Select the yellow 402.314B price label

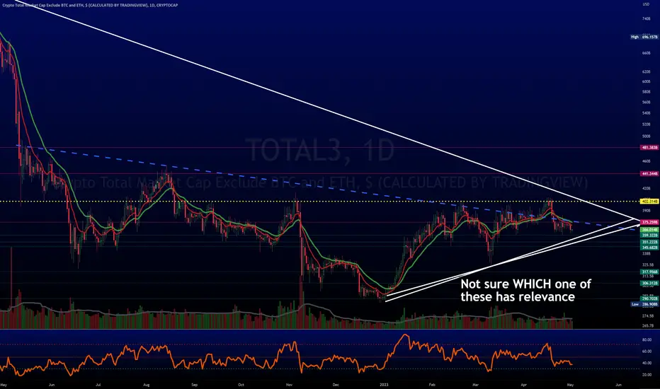[649, 202]
